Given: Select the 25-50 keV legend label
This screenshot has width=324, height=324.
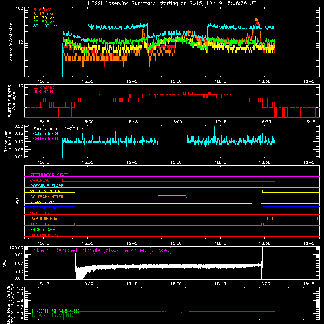Looking at the screenshot, I should (x=45, y=22).
